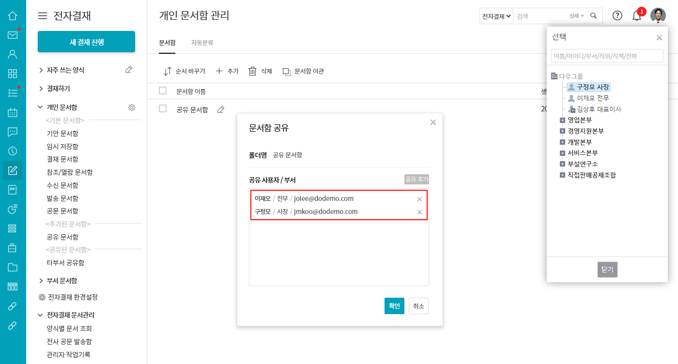Open the help question mark icon

pos(617,15)
